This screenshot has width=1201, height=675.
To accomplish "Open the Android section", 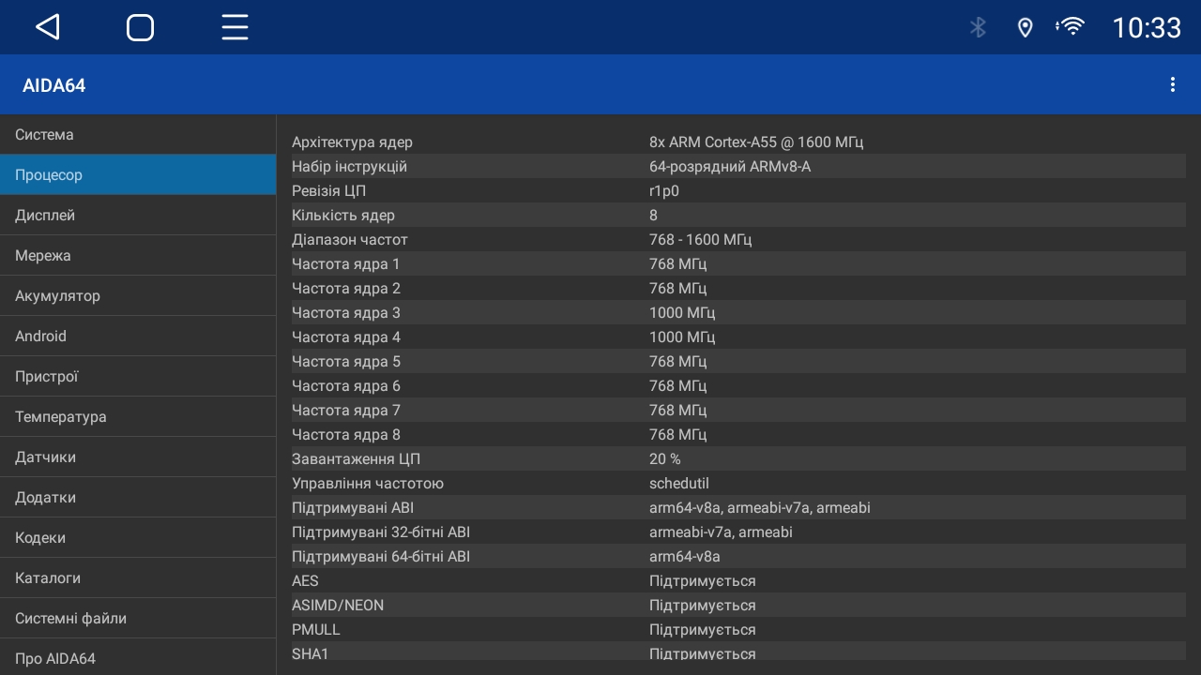I will coord(138,336).
